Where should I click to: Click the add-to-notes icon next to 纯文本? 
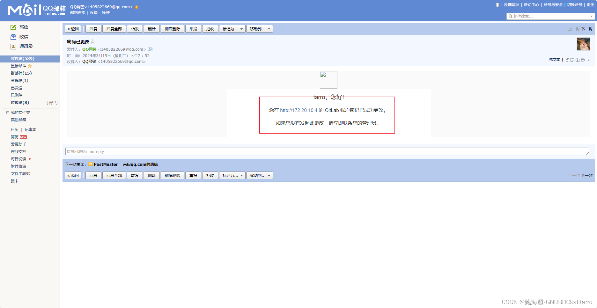[572, 60]
